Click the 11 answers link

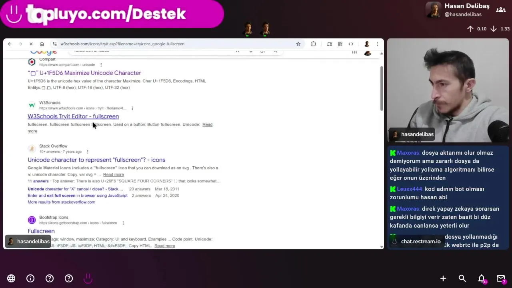coord(38,181)
